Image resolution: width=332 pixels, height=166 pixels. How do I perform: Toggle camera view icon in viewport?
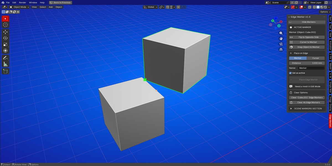click(x=281, y=44)
